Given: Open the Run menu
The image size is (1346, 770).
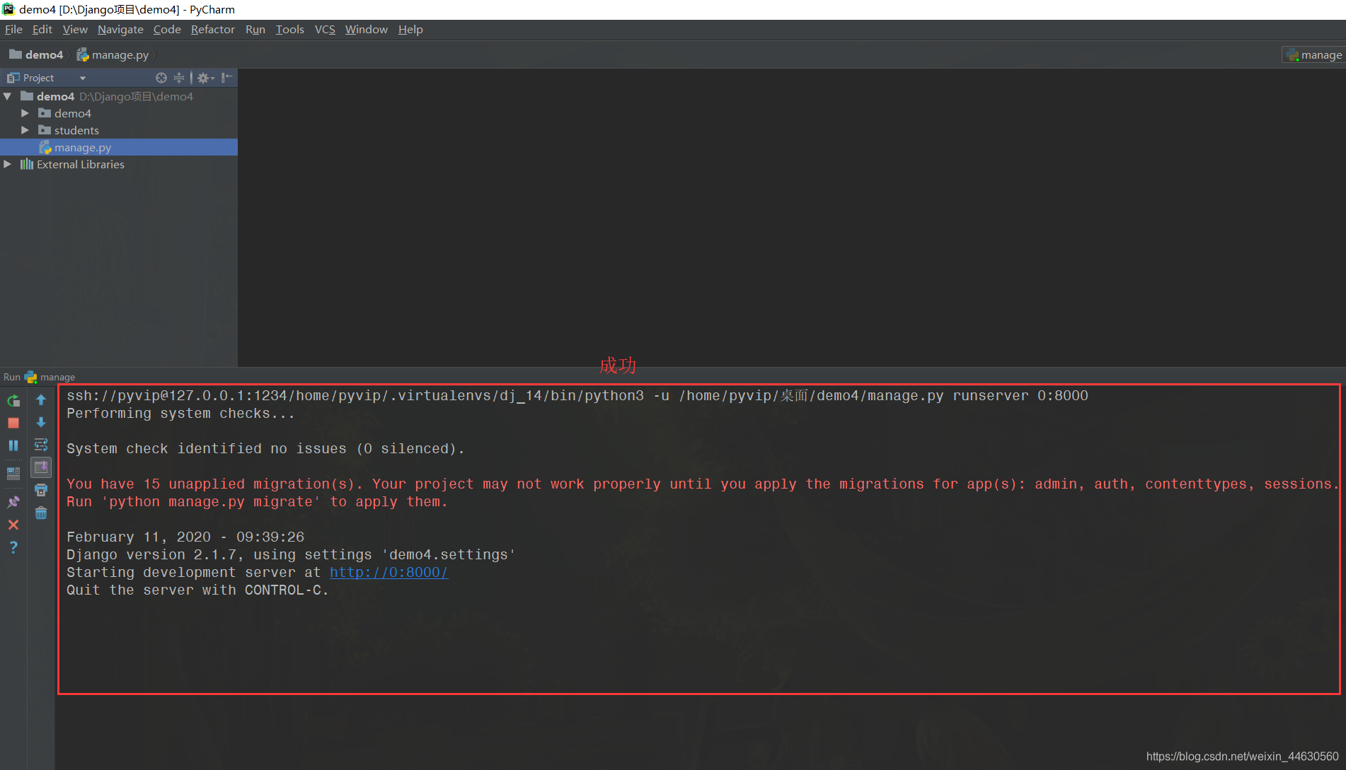Looking at the screenshot, I should [x=255, y=29].
